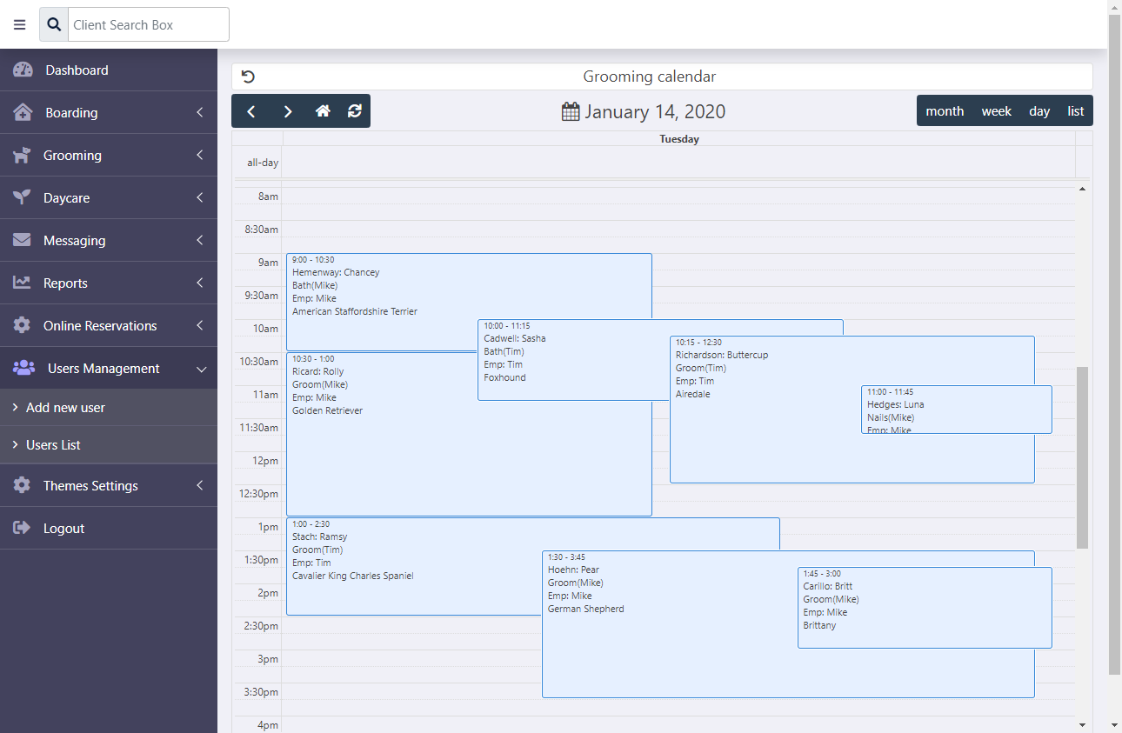Open the Users List link
Image resolution: width=1122 pixels, height=733 pixels.
[53, 445]
